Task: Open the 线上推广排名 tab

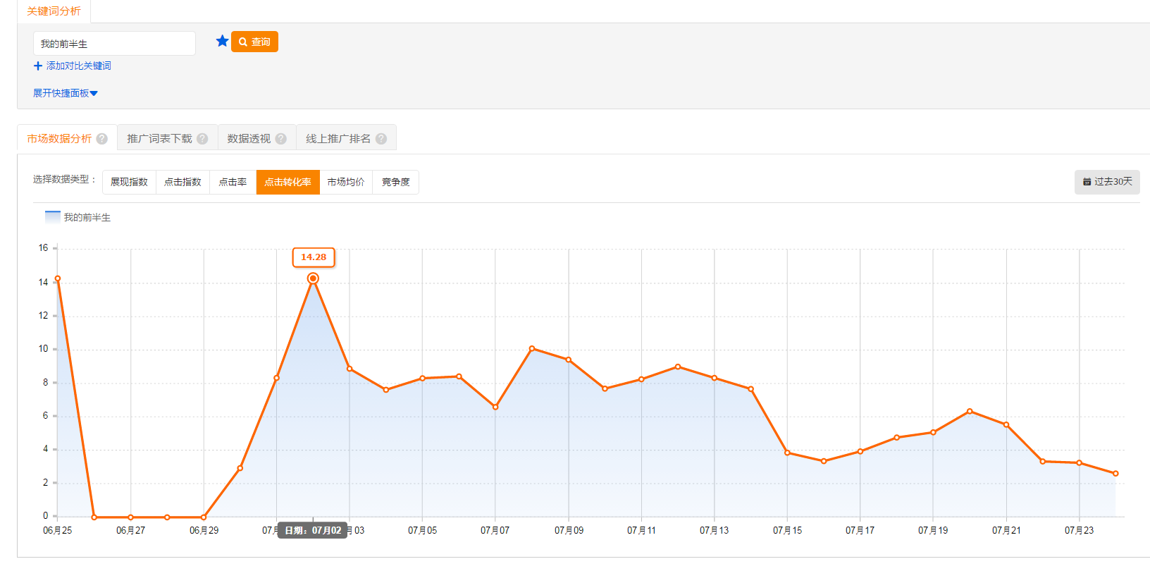Action: [x=338, y=139]
